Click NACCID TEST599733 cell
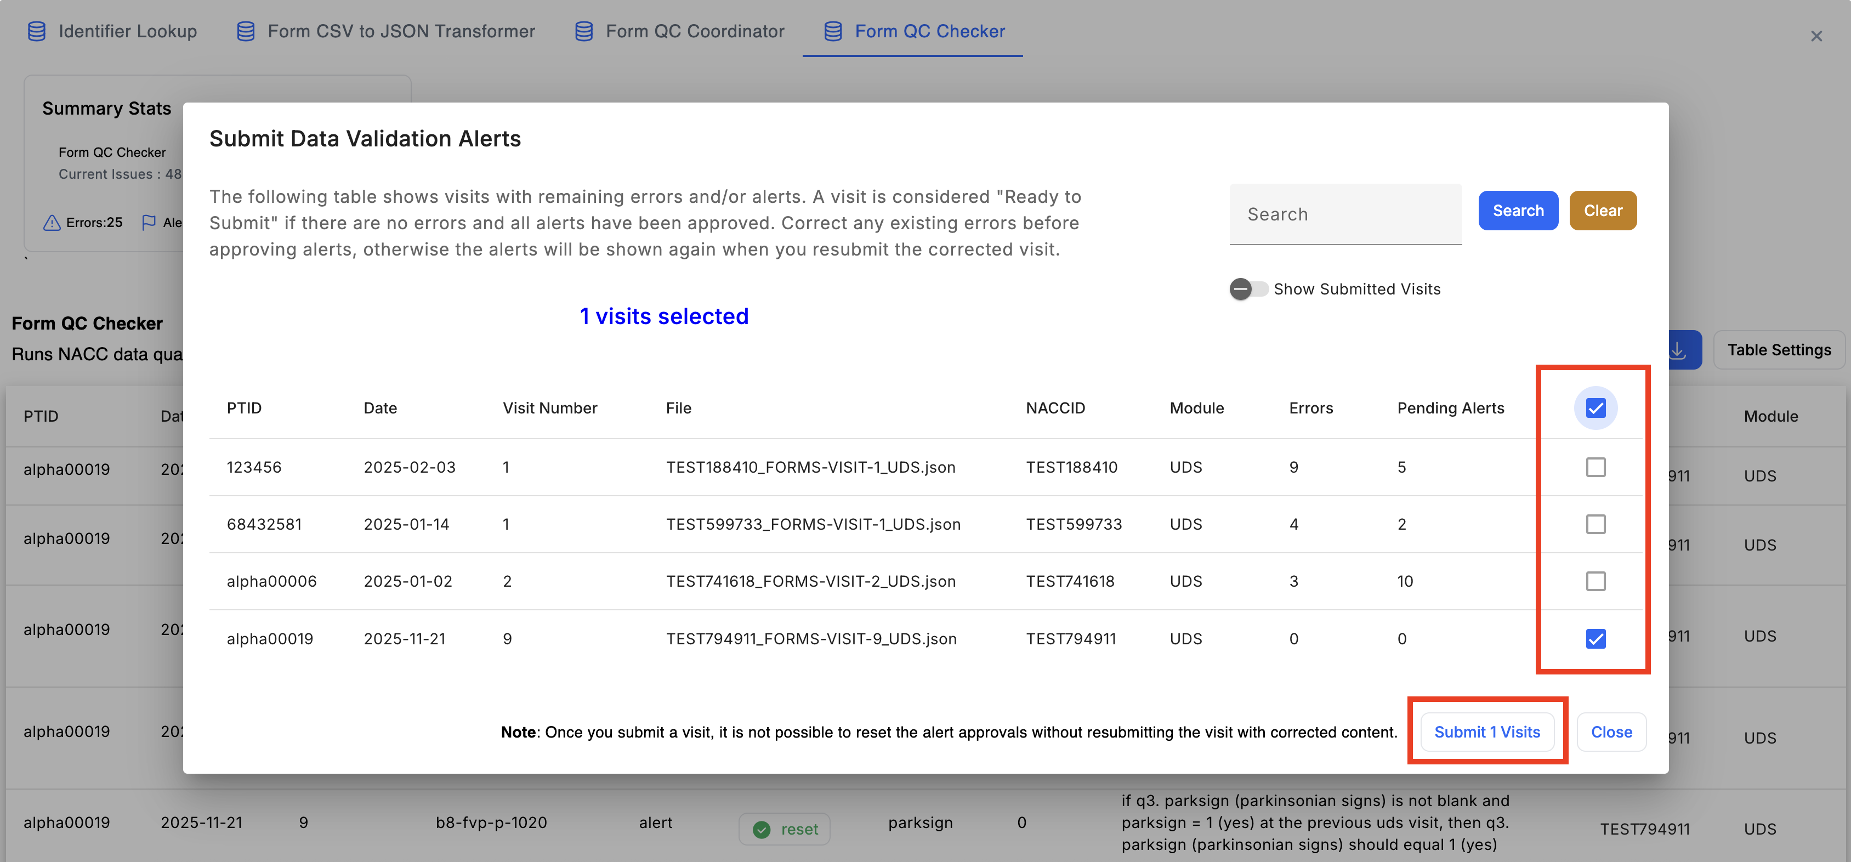 coord(1074,524)
